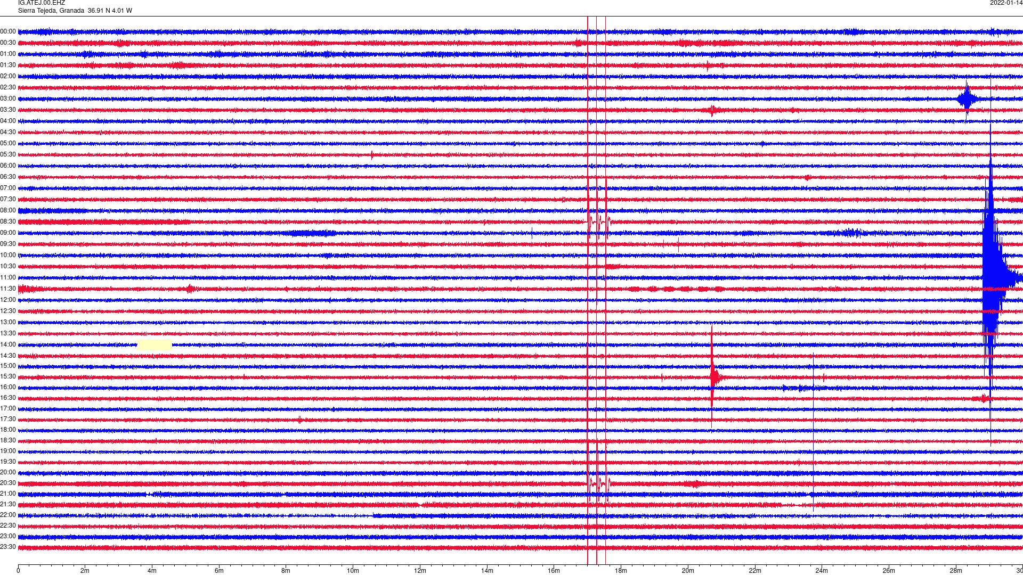Screen dimensions: 1023x575
Task: Click the calibration pulse on 20:30 trace
Action: tap(598, 483)
